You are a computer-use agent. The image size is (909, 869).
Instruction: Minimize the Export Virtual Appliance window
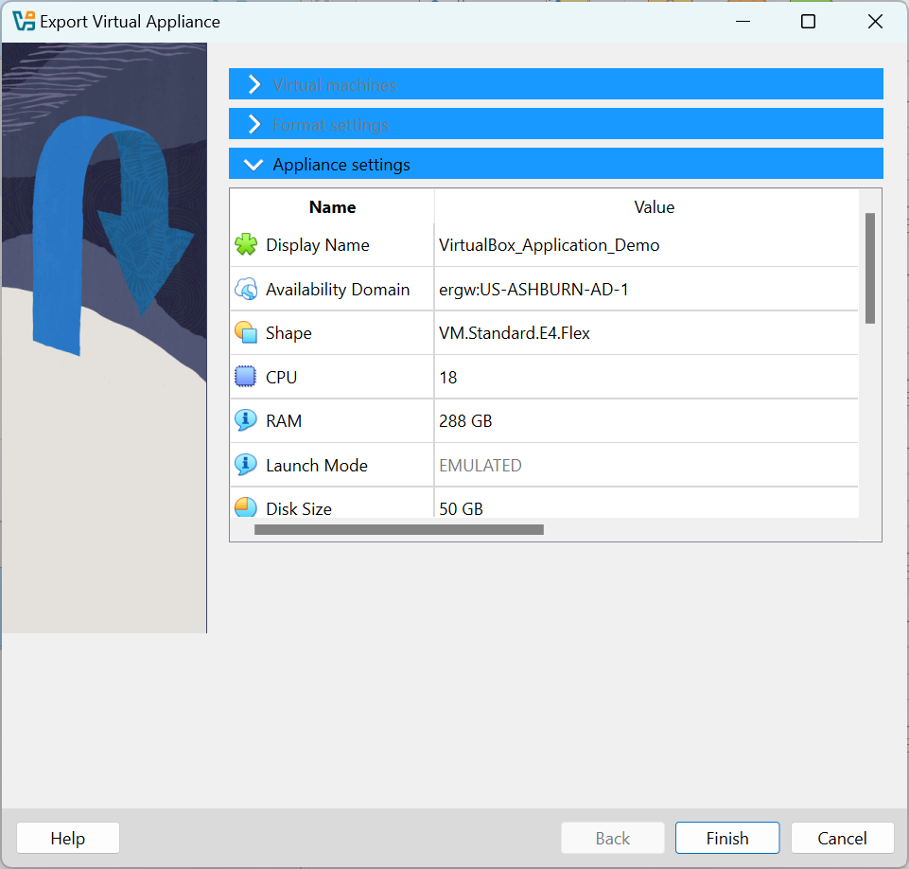click(x=743, y=22)
